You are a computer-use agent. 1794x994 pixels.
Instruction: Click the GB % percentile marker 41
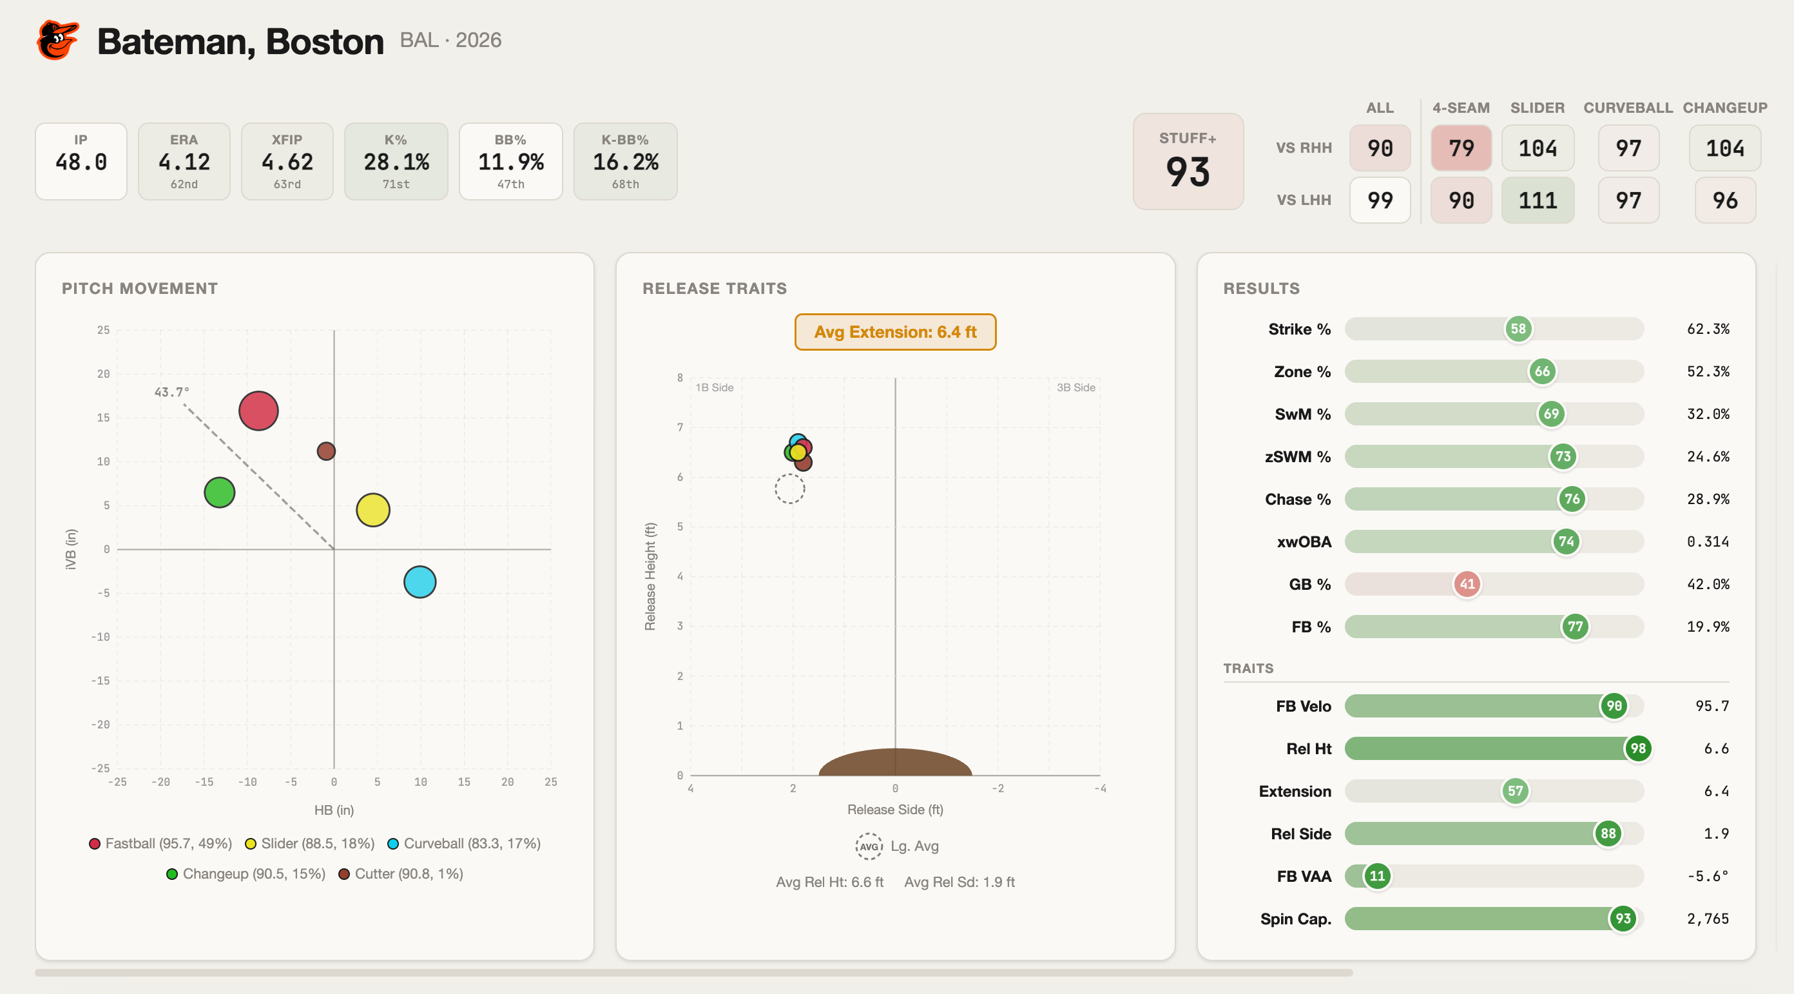pos(1467,584)
